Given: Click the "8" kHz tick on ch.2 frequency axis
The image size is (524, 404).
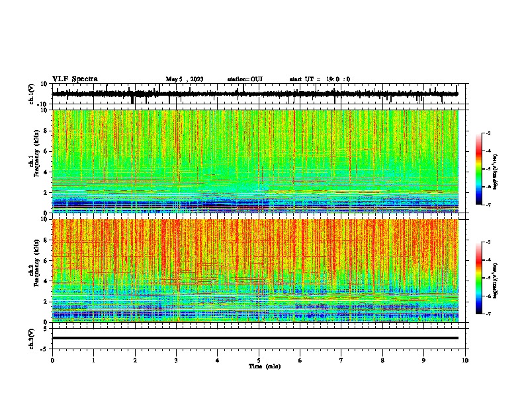Looking at the screenshot, I should (x=46, y=240).
